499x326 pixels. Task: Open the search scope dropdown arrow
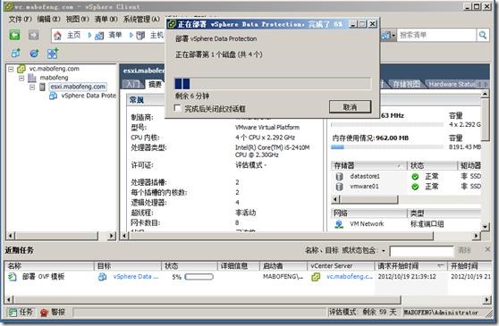(393, 35)
